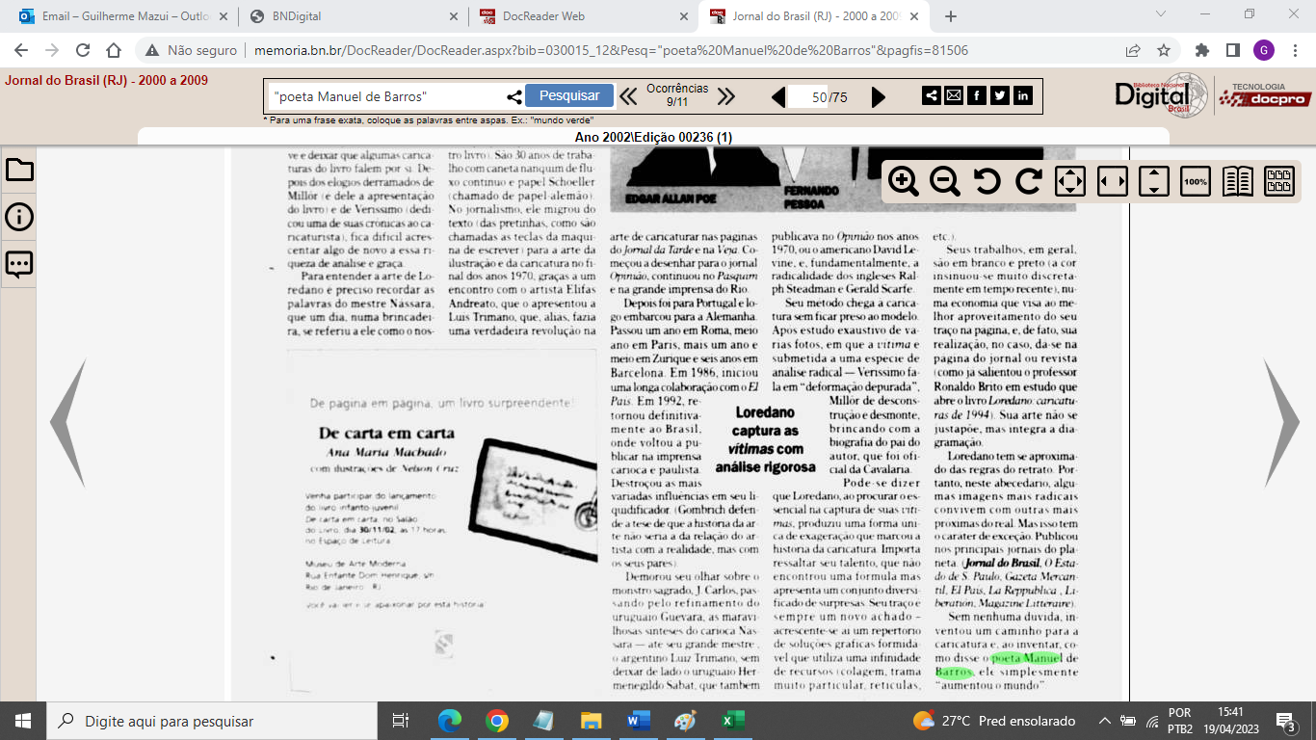Image resolution: width=1316 pixels, height=740 pixels.
Task: Fit page to height icon
Action: [x=1154, y=181]
